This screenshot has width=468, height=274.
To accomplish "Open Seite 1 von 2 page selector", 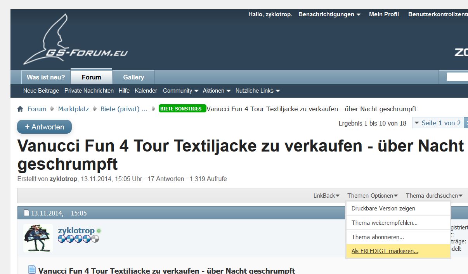I will pyautogui.click(x=437, y=123).
